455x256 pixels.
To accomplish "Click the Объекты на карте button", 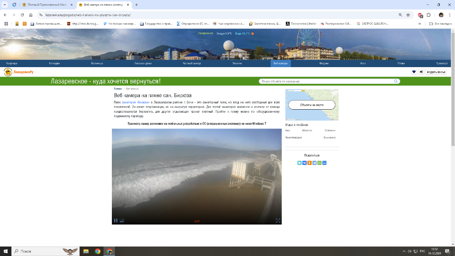I will point(312,105).
